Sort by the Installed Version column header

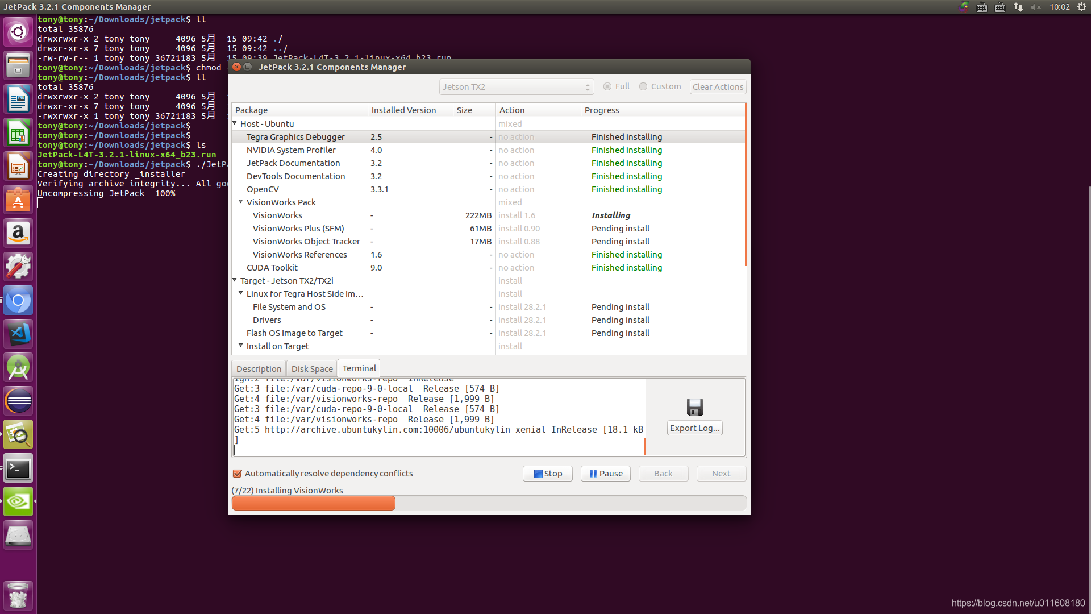point(410,110)
